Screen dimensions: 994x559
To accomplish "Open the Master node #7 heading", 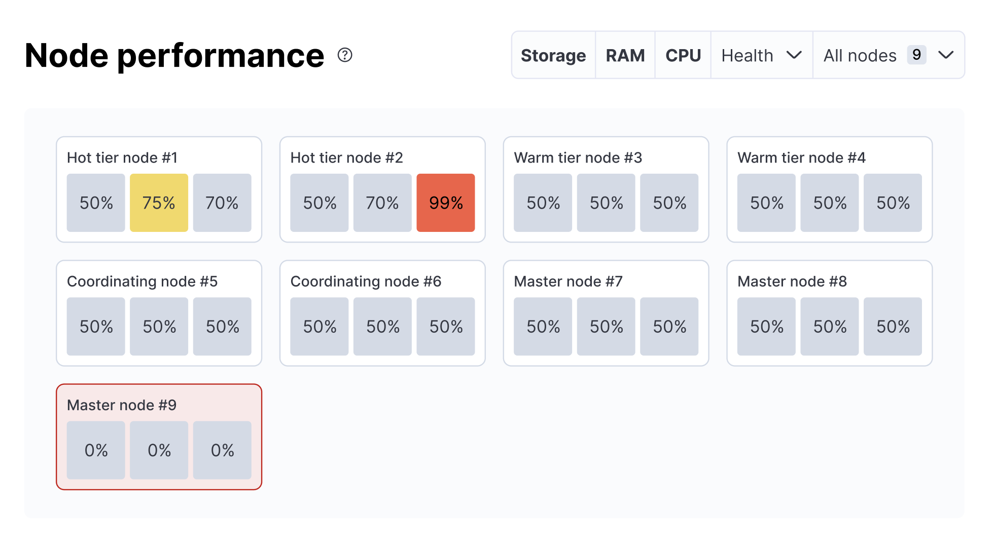I will click(x=568, y=282).
